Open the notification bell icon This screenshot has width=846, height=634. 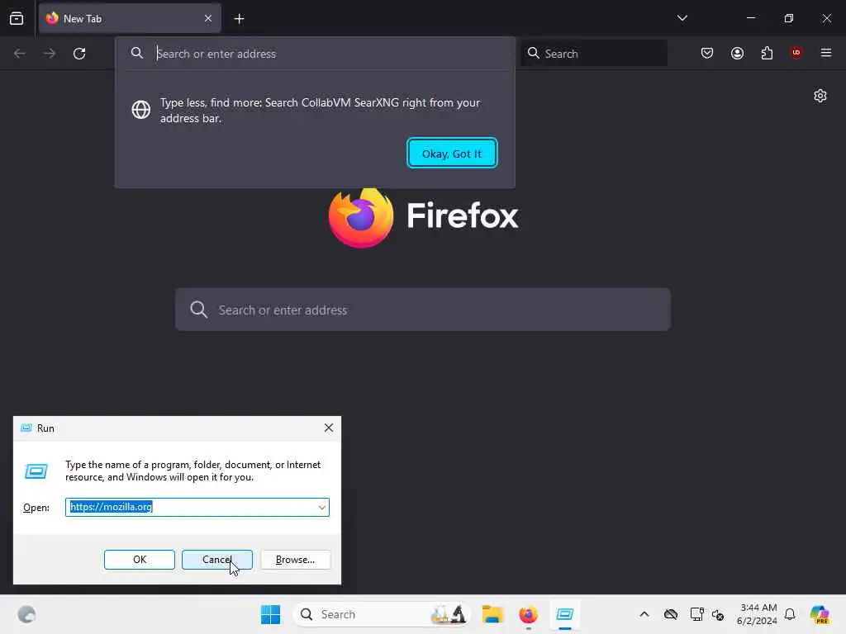(790, 614)
